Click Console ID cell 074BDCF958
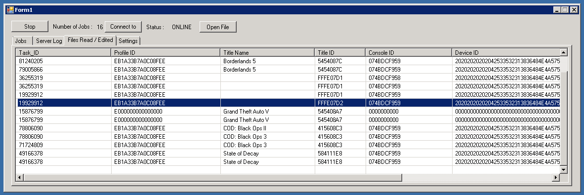 coord(409,78)
